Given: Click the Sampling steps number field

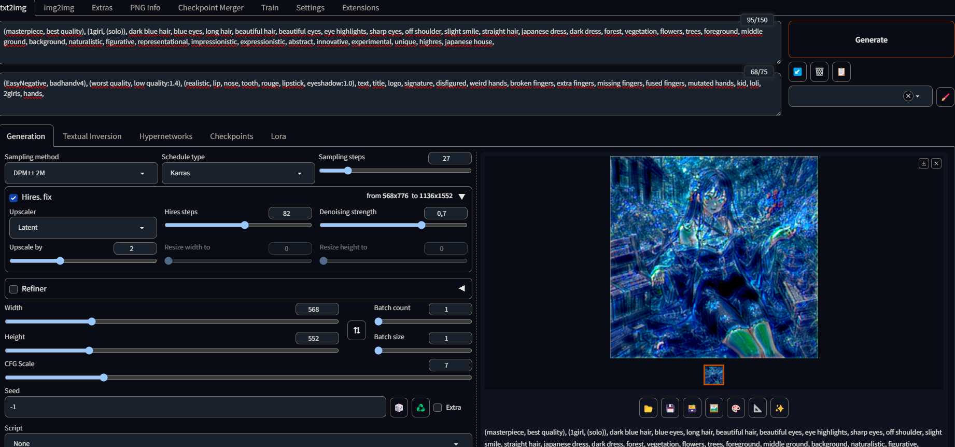Looking at the screenshot, I should pyautogui.click(x=450, y=158).
